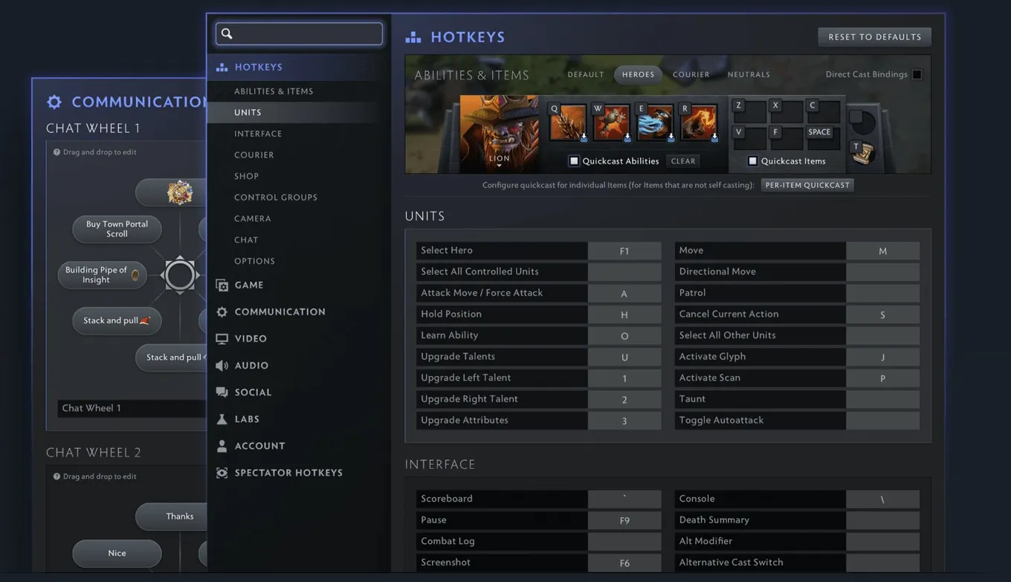Open the PER-ITEM QUICKCAST button
Viewport: 1011px width, 582px height.
[x=807, y=185]
